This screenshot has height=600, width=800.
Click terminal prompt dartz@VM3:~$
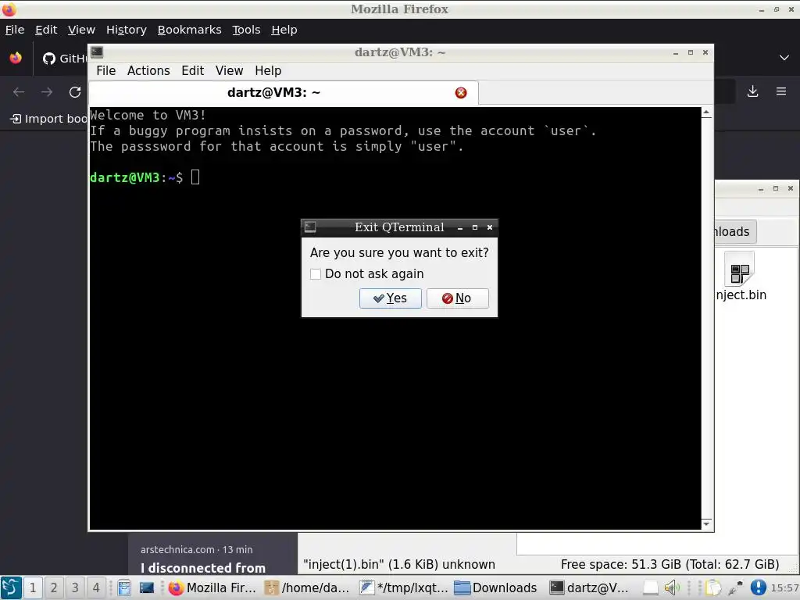click(x=136, y=177)
